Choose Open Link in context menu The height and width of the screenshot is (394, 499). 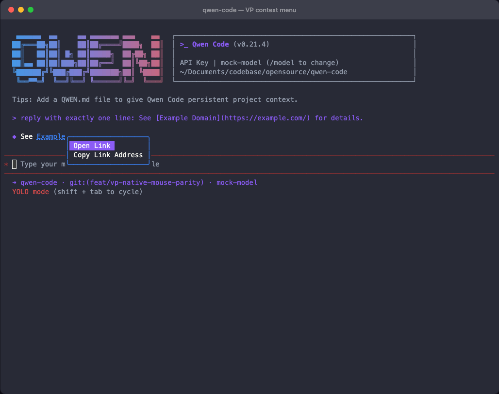(x=92, y=146)
